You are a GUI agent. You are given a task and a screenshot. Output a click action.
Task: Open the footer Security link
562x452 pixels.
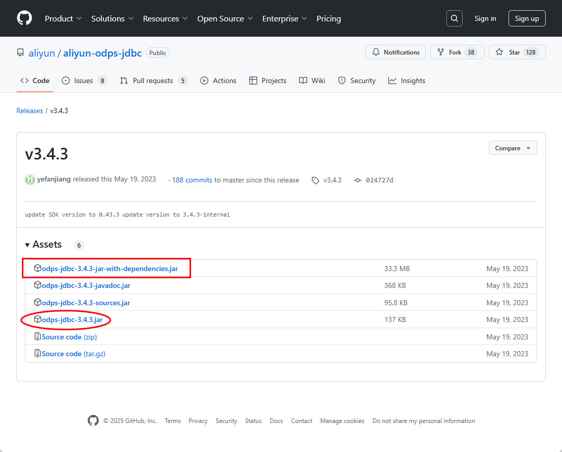coord(226,421)
